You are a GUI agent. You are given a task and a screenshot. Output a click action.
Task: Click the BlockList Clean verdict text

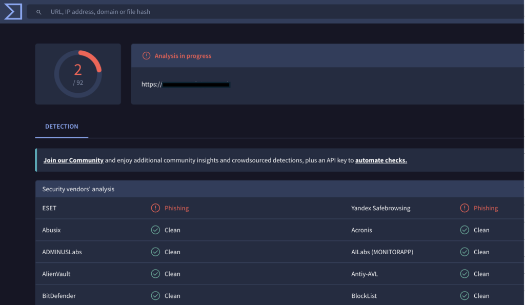[x=481, y=296]
